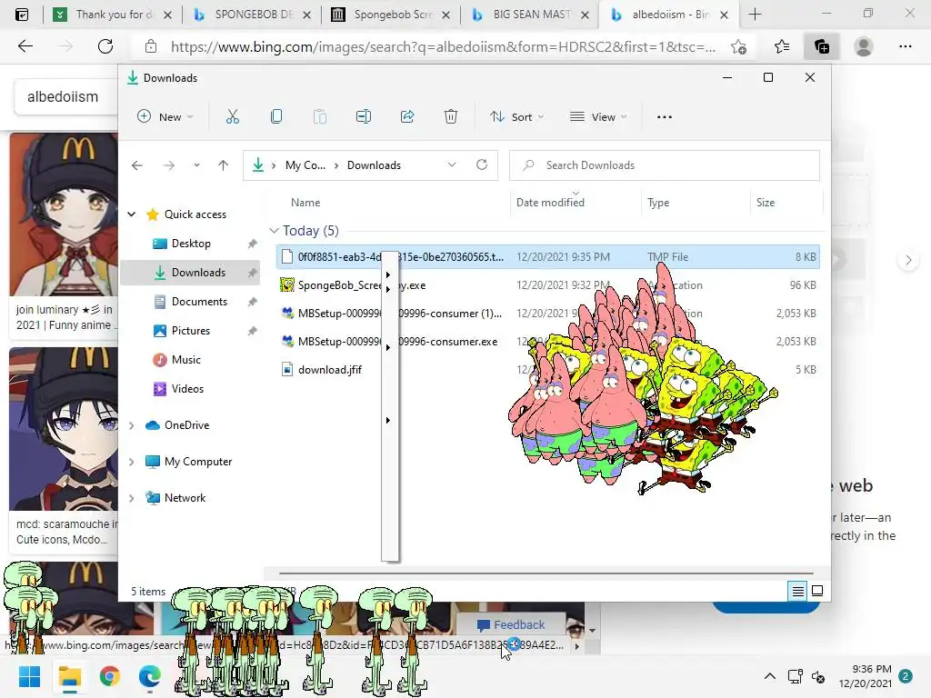Show hidden system tray icons
This screenshot has height=698, width=931.
[769, 676]
